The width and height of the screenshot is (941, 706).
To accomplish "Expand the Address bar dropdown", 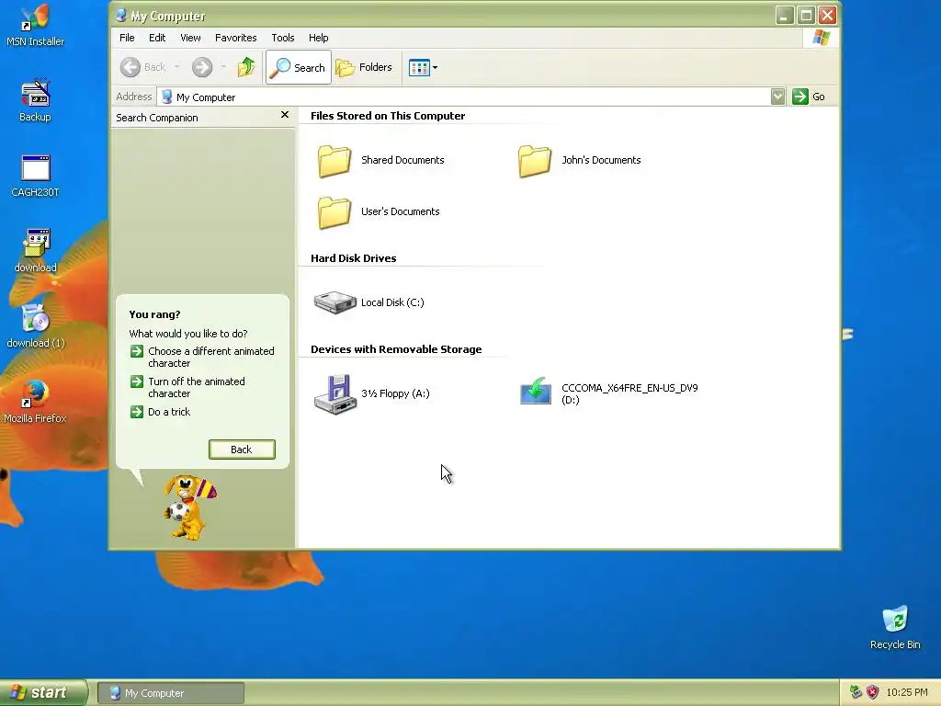I will [x=777, y=97].
